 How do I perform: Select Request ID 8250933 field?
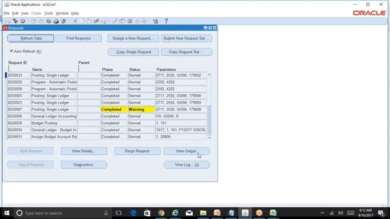coord(19,75)
